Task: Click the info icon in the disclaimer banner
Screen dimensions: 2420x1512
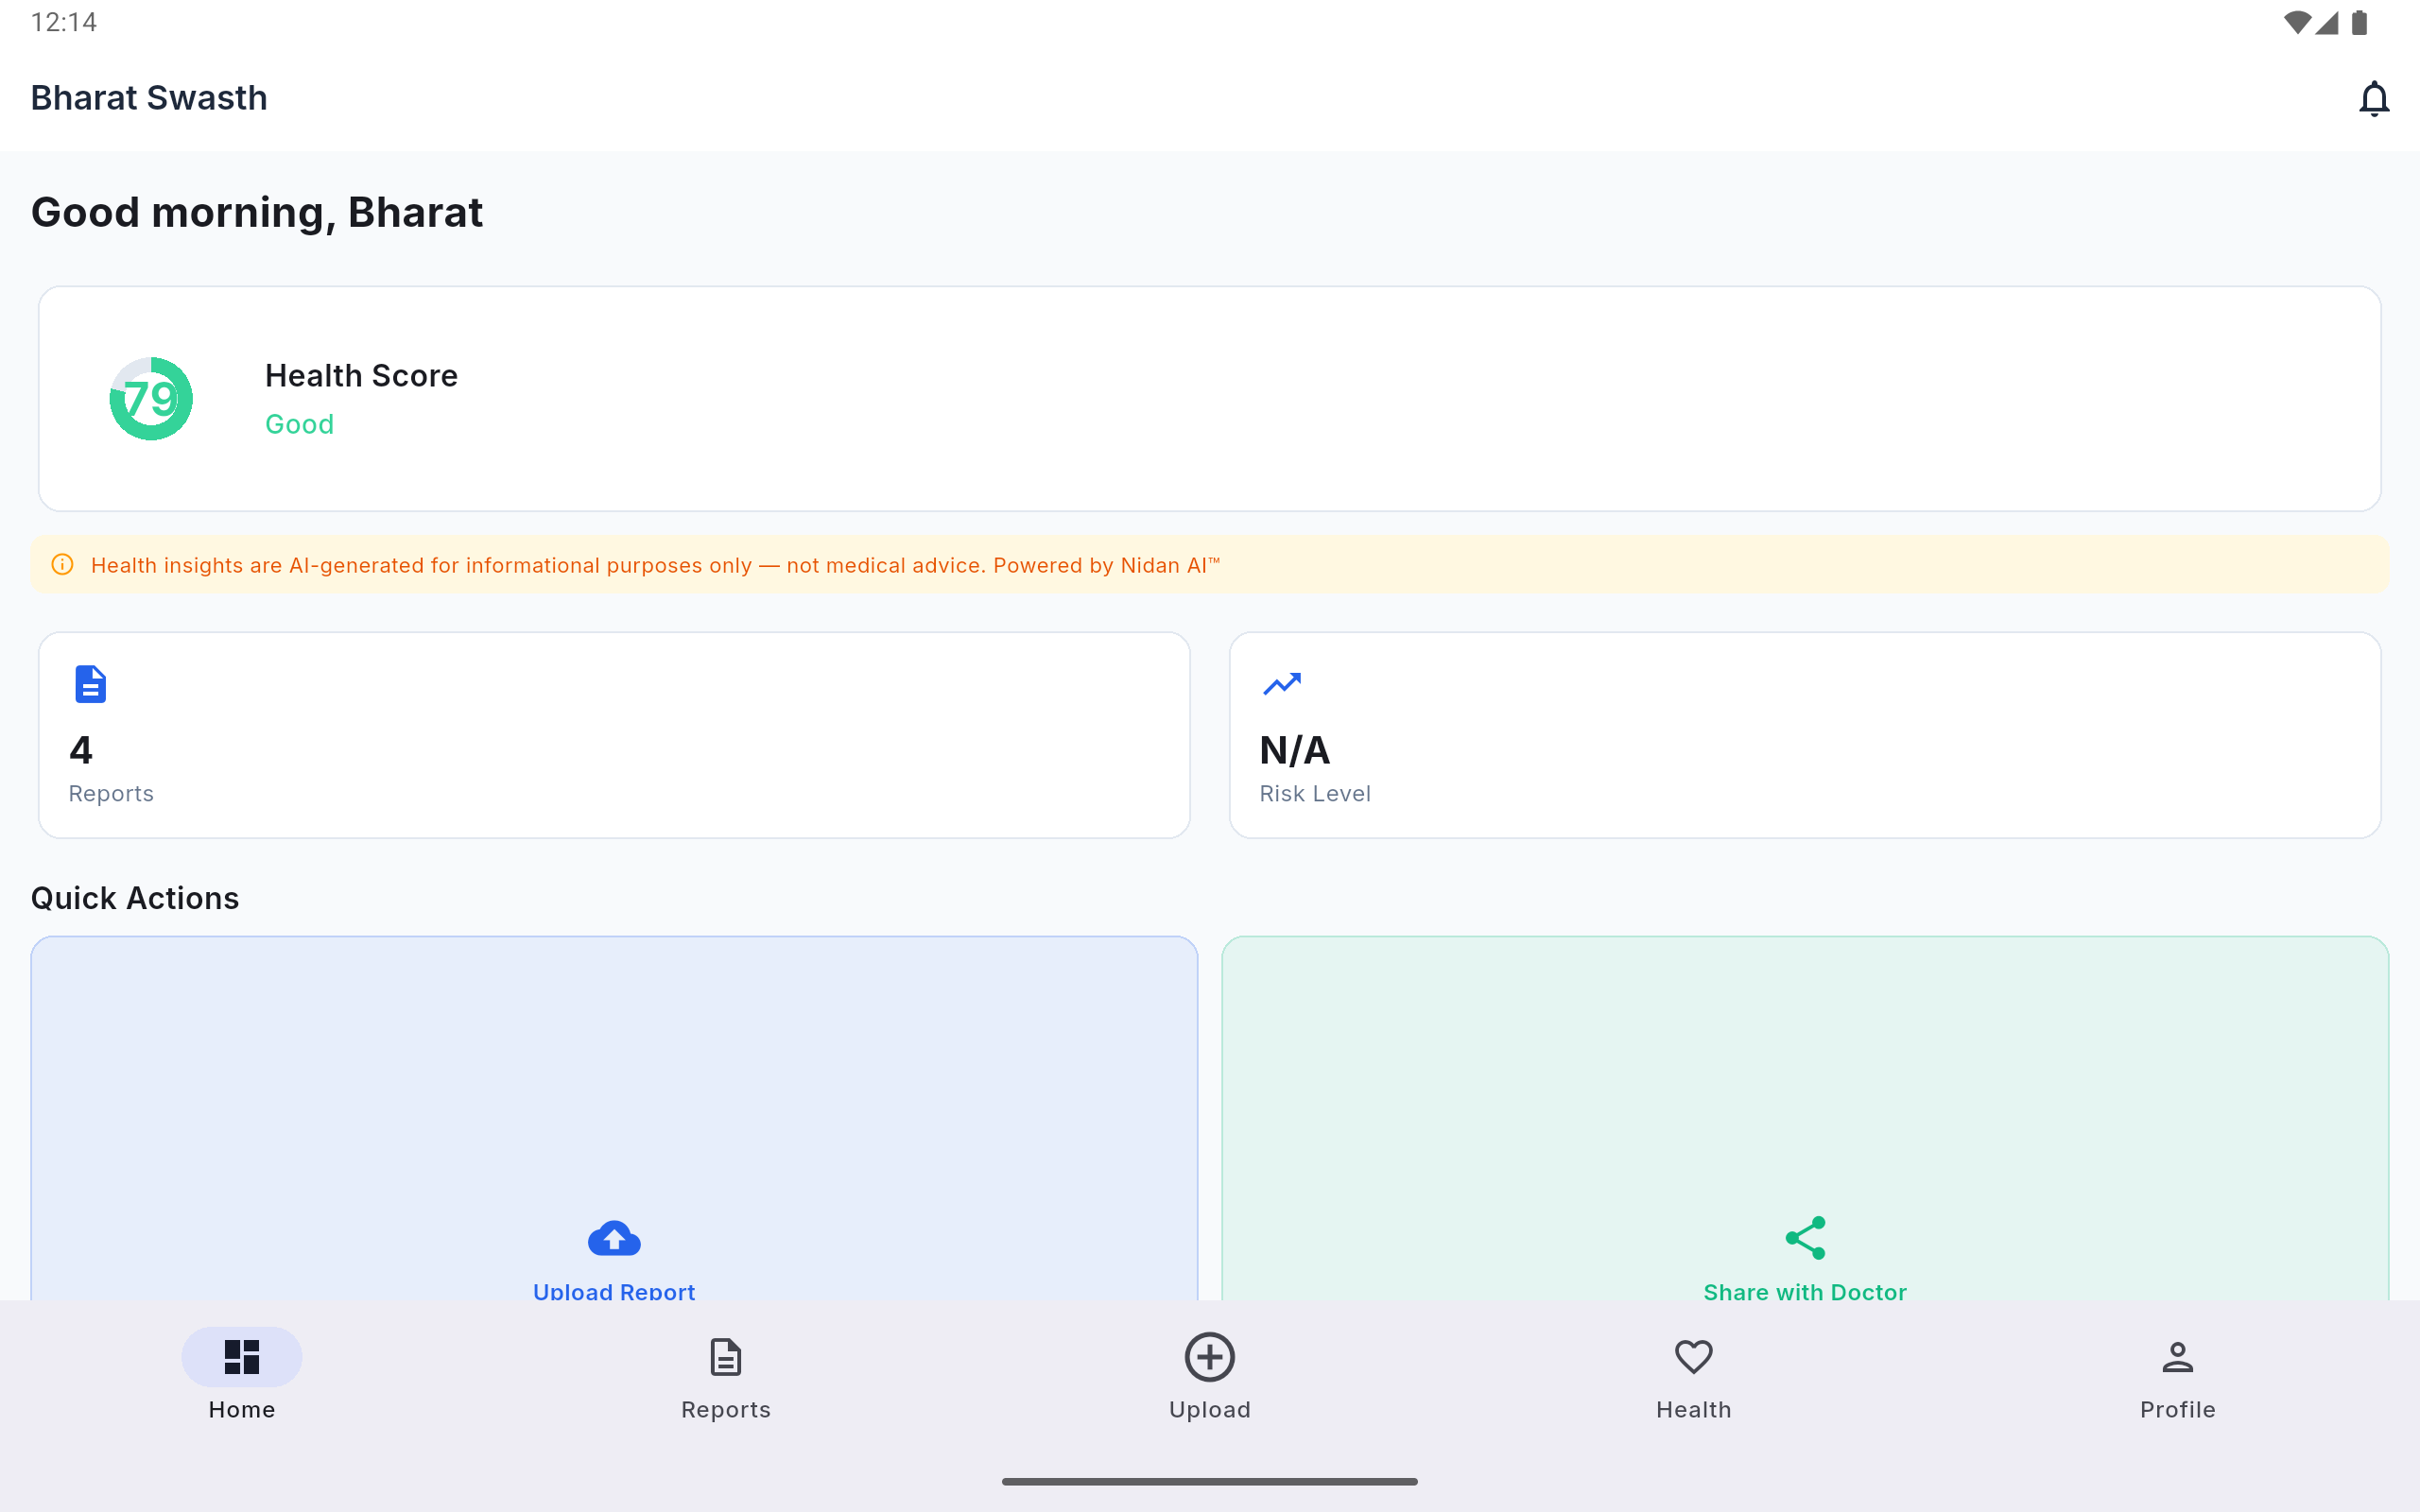Action: (x=62, y=565)
